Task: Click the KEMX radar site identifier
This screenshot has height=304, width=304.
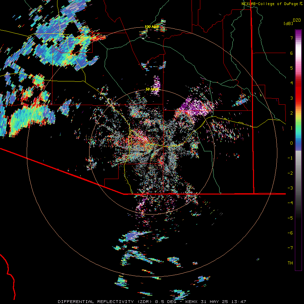Action: [x=192, y=302]
